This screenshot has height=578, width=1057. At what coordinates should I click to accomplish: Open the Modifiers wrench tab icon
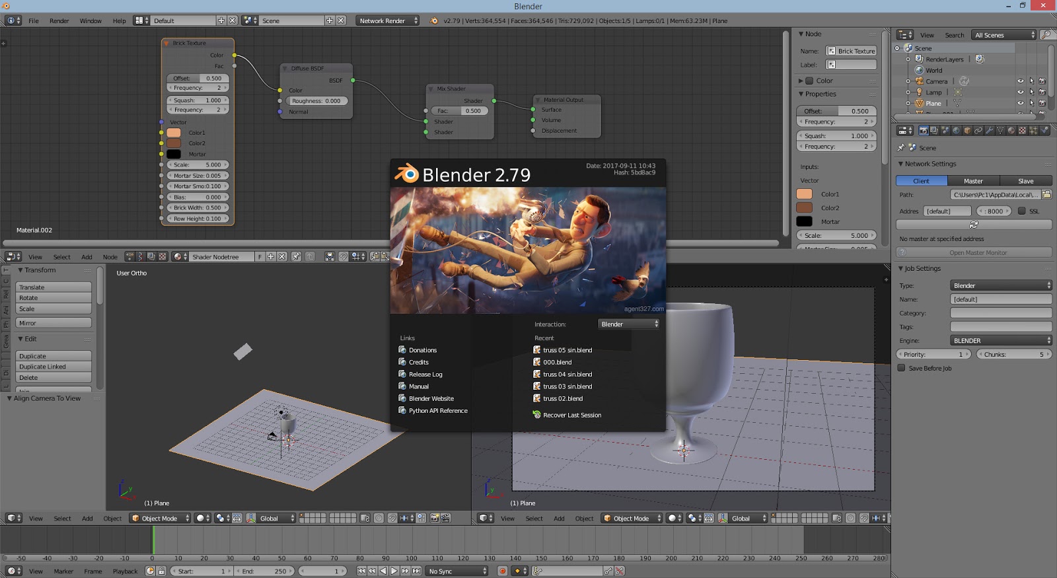[x=989, y=131]
